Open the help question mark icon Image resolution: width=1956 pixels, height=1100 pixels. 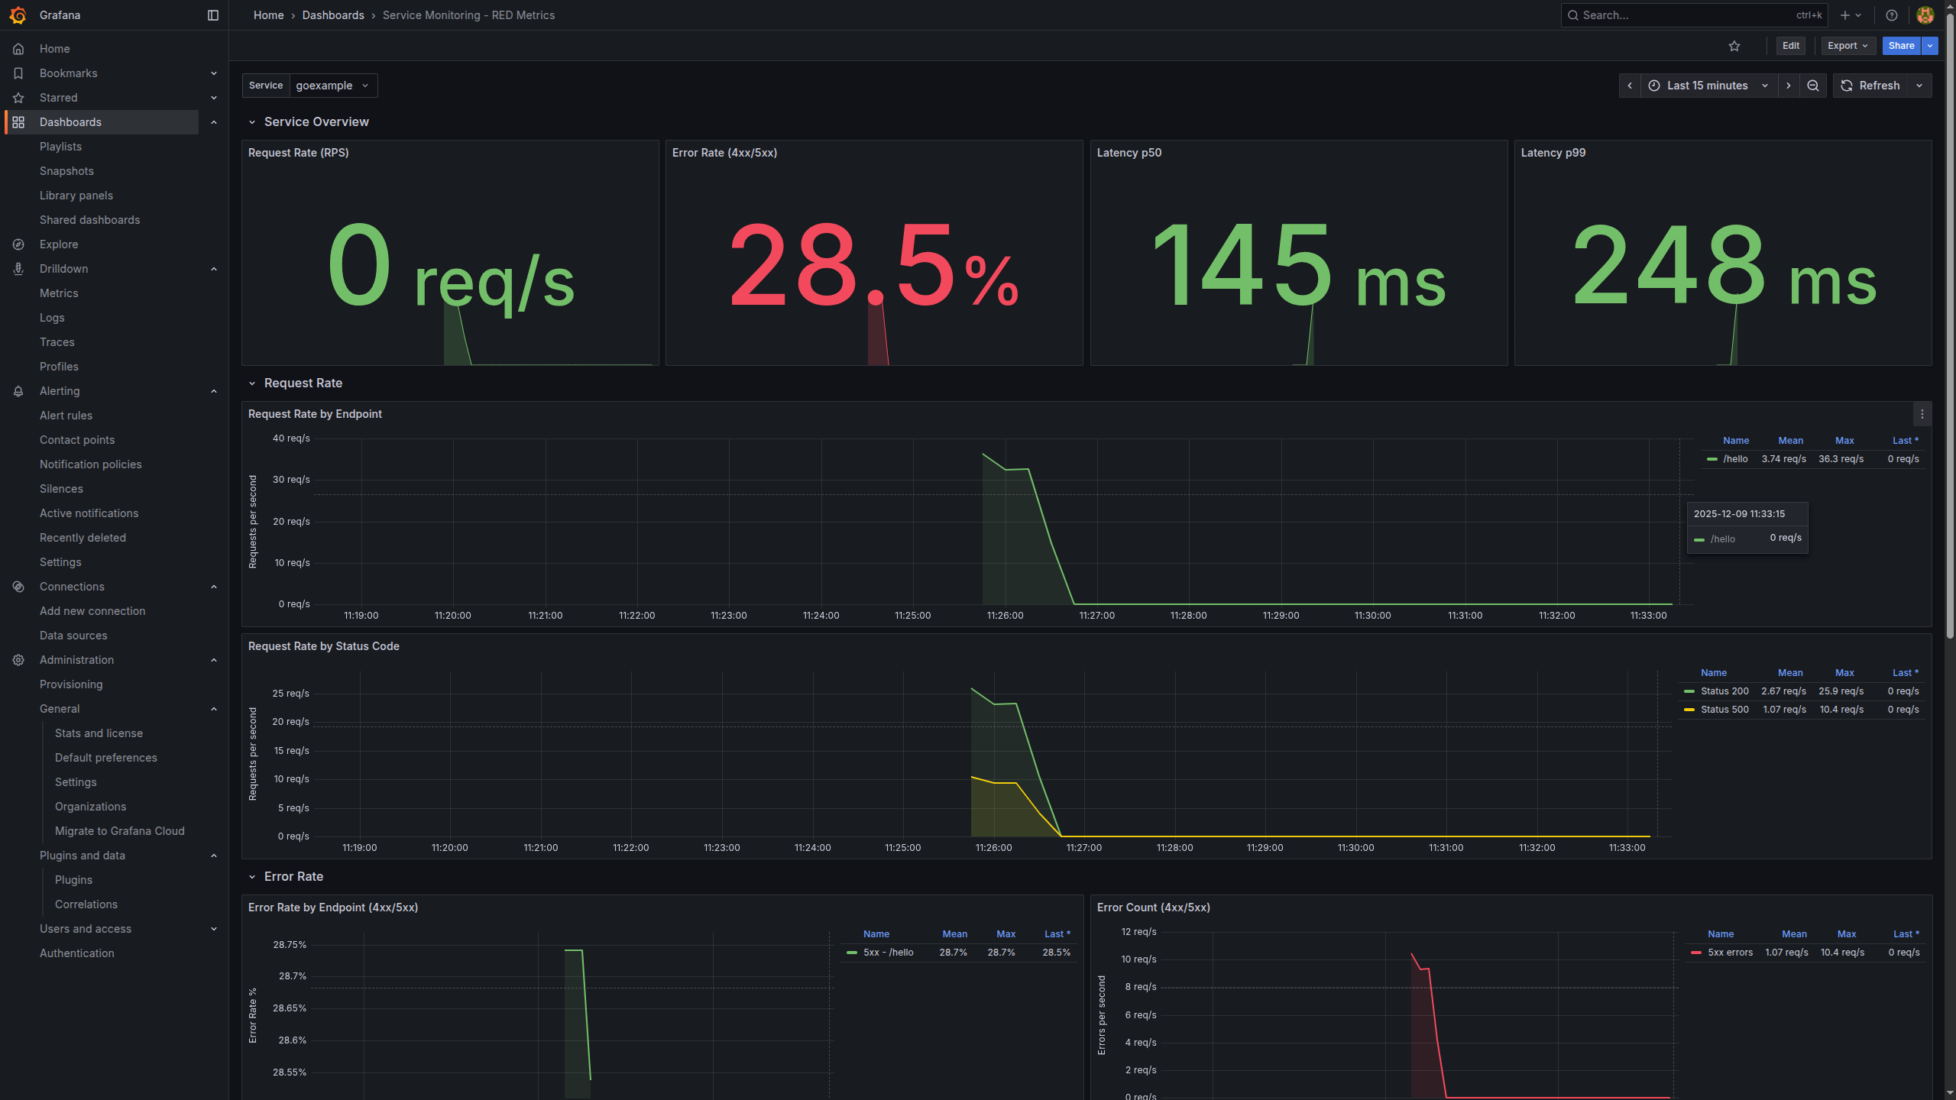click(x=1892, y=15)
